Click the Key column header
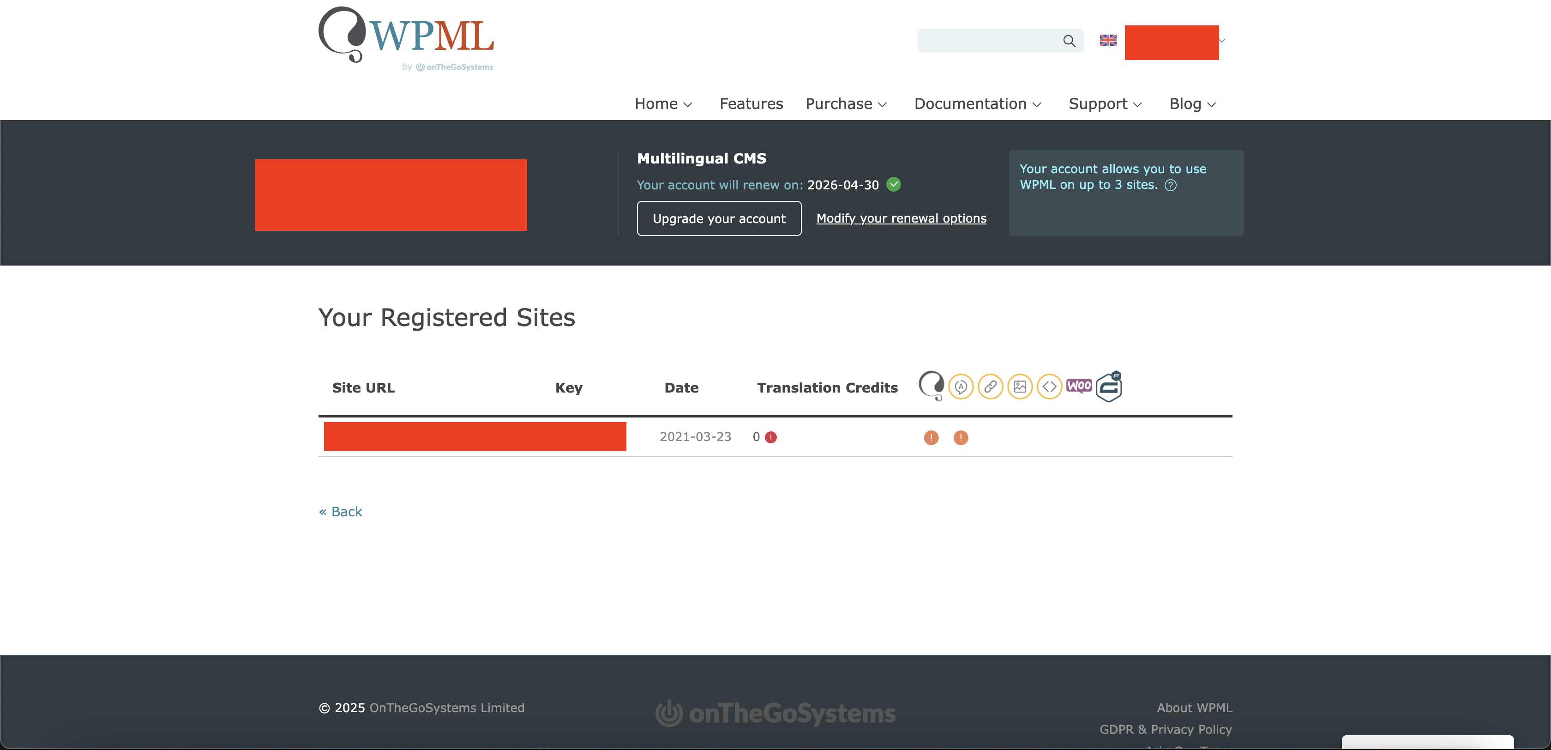 (x=568, y=388)
